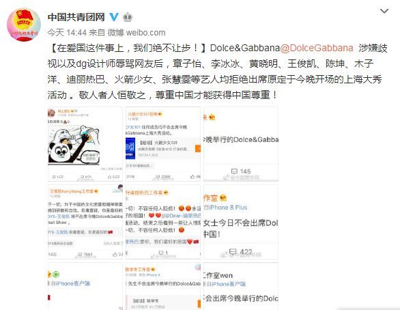Open thumbnail mentioning iPhone 8 Plus

click(x=241, y=222)
